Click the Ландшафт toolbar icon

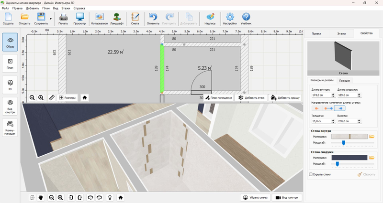[116, 18]
